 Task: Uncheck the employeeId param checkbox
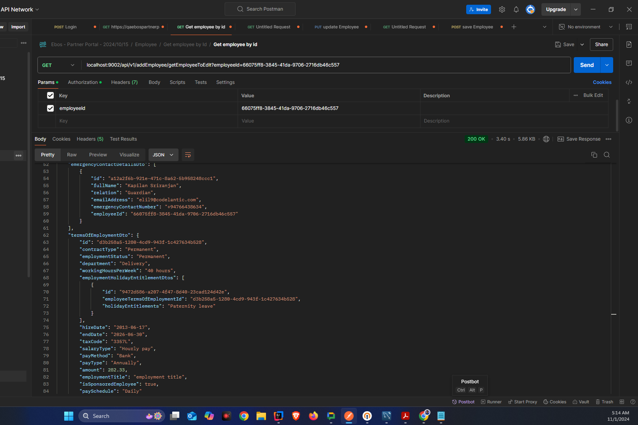coord(50,108)
